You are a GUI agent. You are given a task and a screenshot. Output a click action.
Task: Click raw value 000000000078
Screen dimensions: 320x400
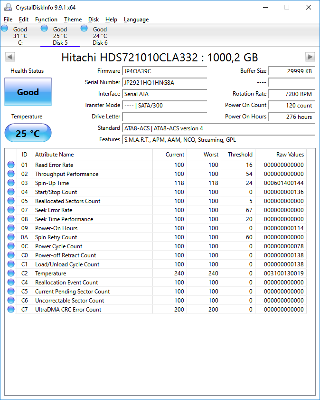(x=283, y=246)
